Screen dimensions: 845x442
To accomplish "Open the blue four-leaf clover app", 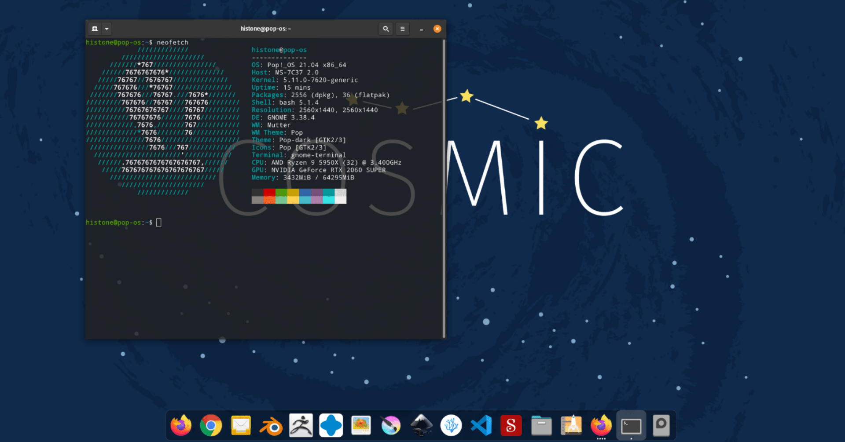I will [331, 425].
